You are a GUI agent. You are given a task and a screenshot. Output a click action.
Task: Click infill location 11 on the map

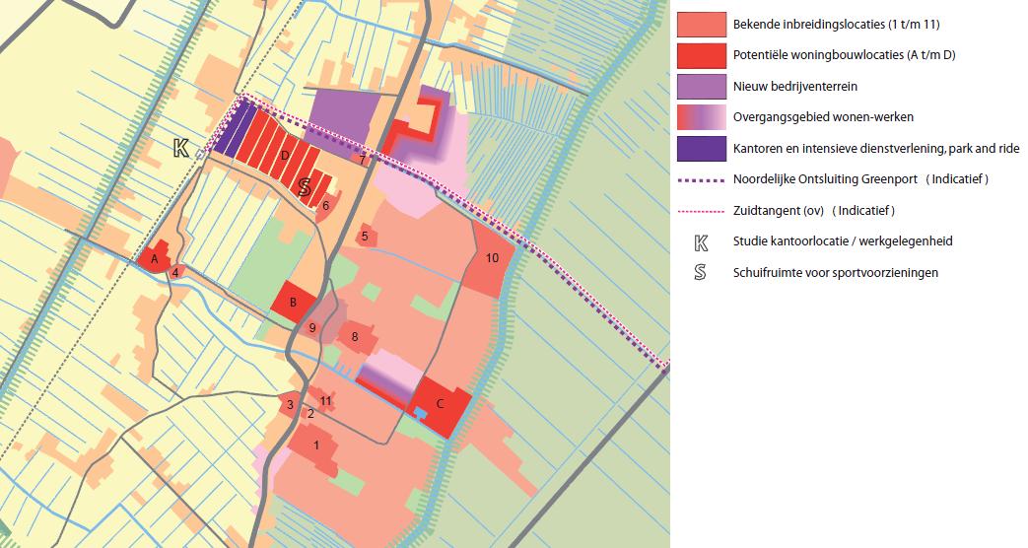[x=325, y=401]
